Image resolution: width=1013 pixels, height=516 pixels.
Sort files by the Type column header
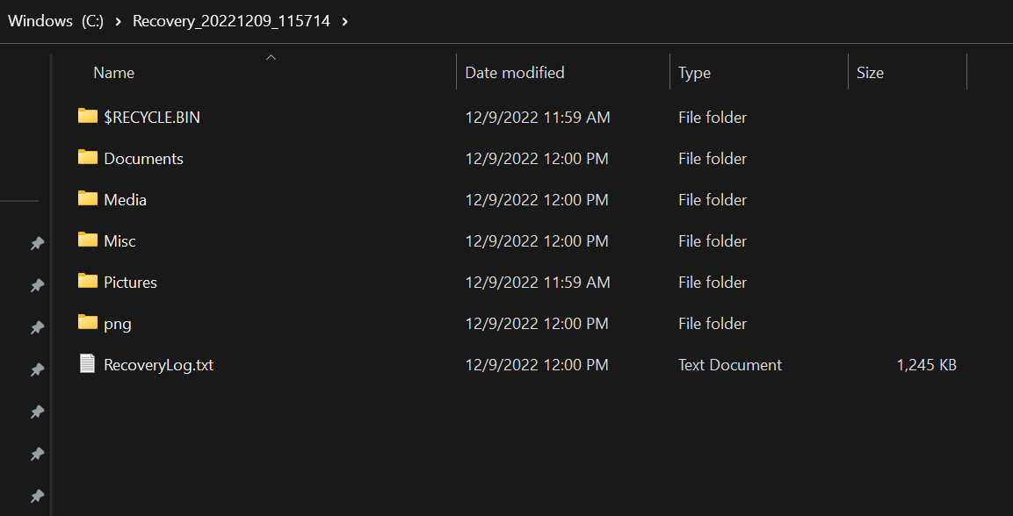coord(694,73)
